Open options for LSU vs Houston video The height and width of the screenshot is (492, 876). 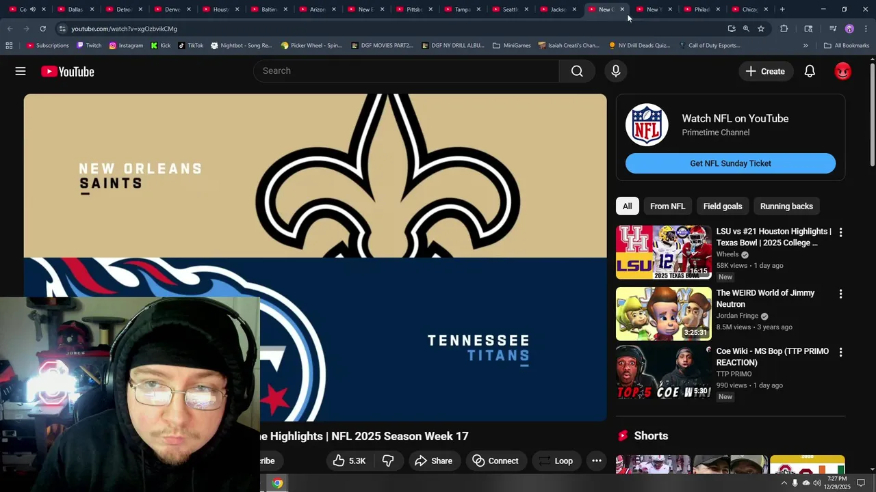(x=840, y=232)
